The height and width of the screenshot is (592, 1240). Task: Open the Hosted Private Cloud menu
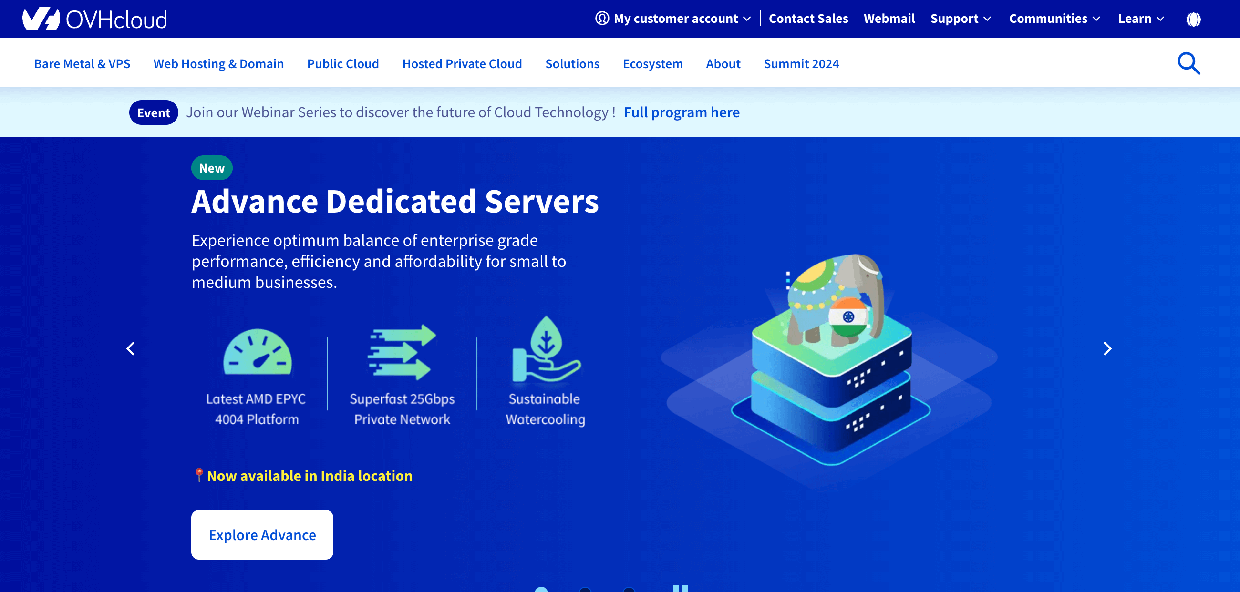click(462, 63)
